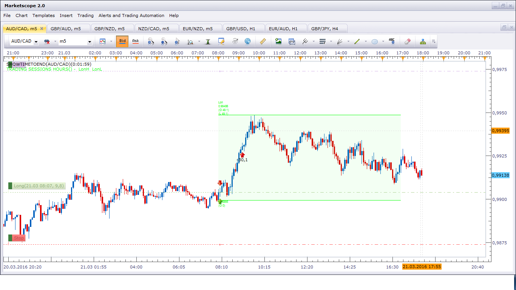
Task: Select the Fibonacci fan lines tool
Action: click(340, 41)
